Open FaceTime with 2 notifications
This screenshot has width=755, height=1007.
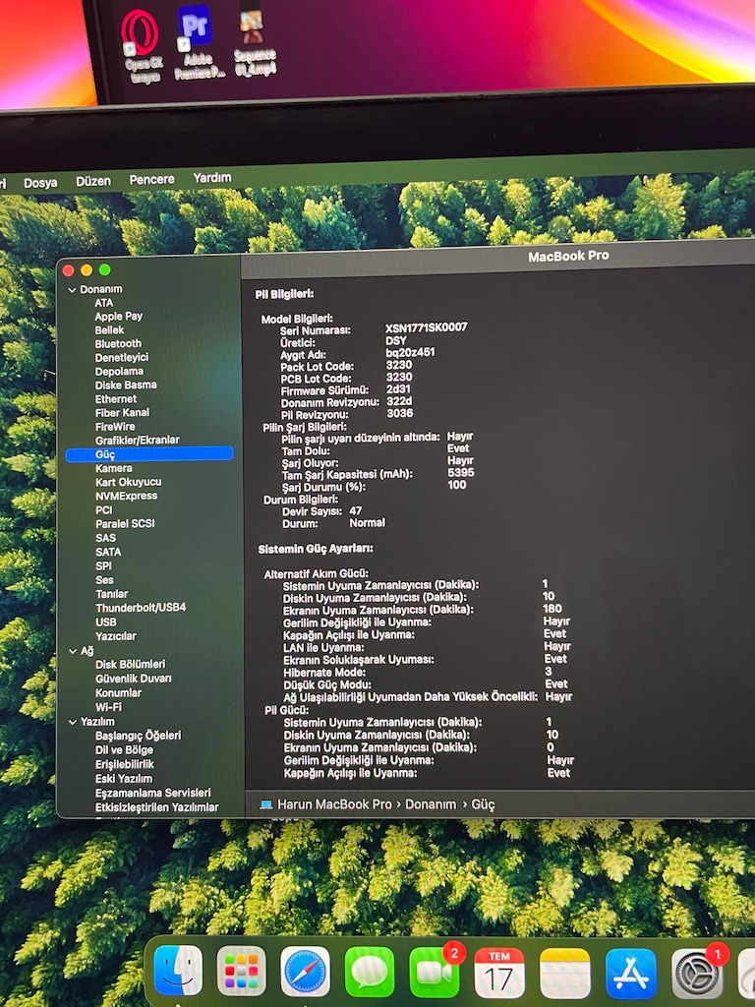(x=435, y=973)
